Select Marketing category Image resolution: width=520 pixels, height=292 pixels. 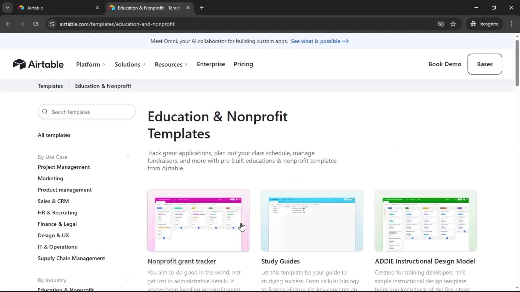click(x=50, y=178)
